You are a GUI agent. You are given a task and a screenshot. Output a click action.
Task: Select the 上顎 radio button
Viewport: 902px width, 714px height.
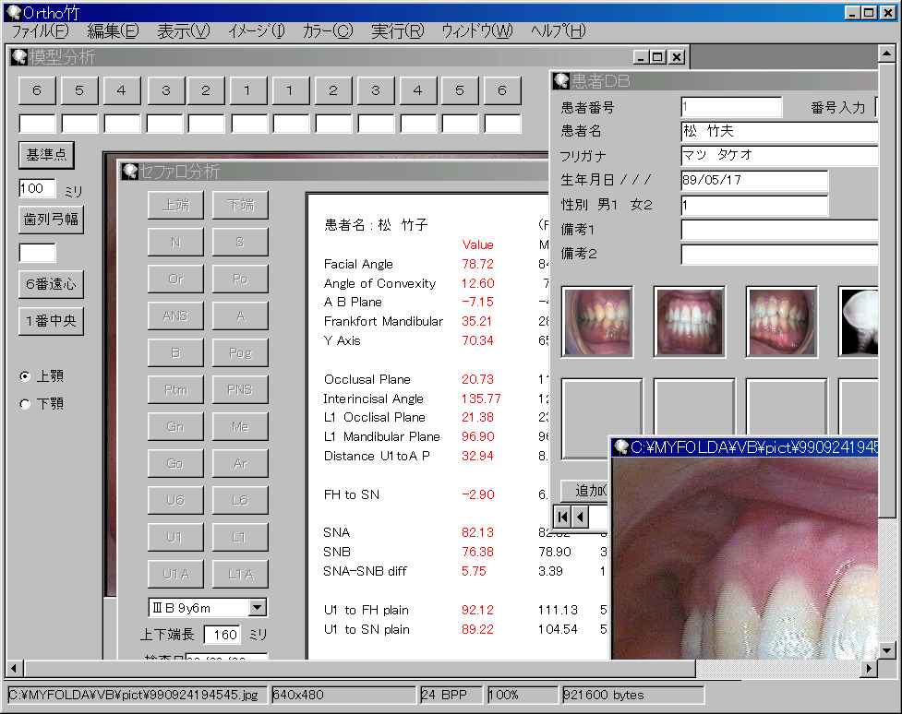pos(25,376)
